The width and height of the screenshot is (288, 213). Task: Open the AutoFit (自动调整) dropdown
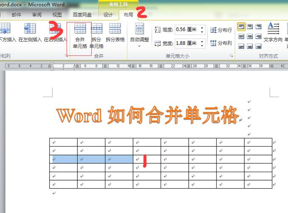pos(139,35)
